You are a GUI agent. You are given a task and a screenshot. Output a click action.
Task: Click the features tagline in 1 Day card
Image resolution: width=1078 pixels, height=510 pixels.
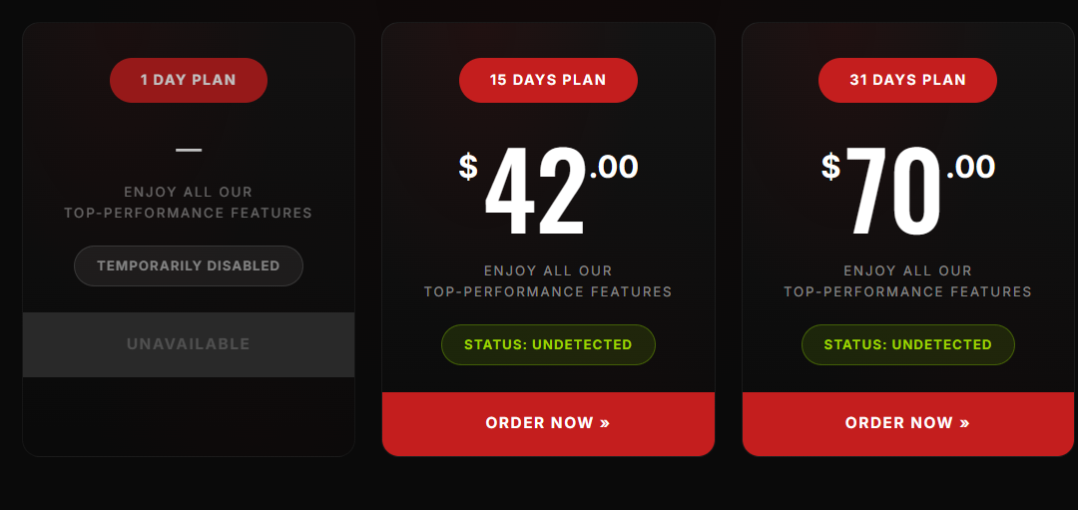[189, 203]
